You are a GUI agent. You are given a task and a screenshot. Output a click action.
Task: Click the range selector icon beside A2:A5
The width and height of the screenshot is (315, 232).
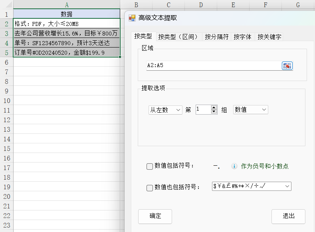(287, 65)
